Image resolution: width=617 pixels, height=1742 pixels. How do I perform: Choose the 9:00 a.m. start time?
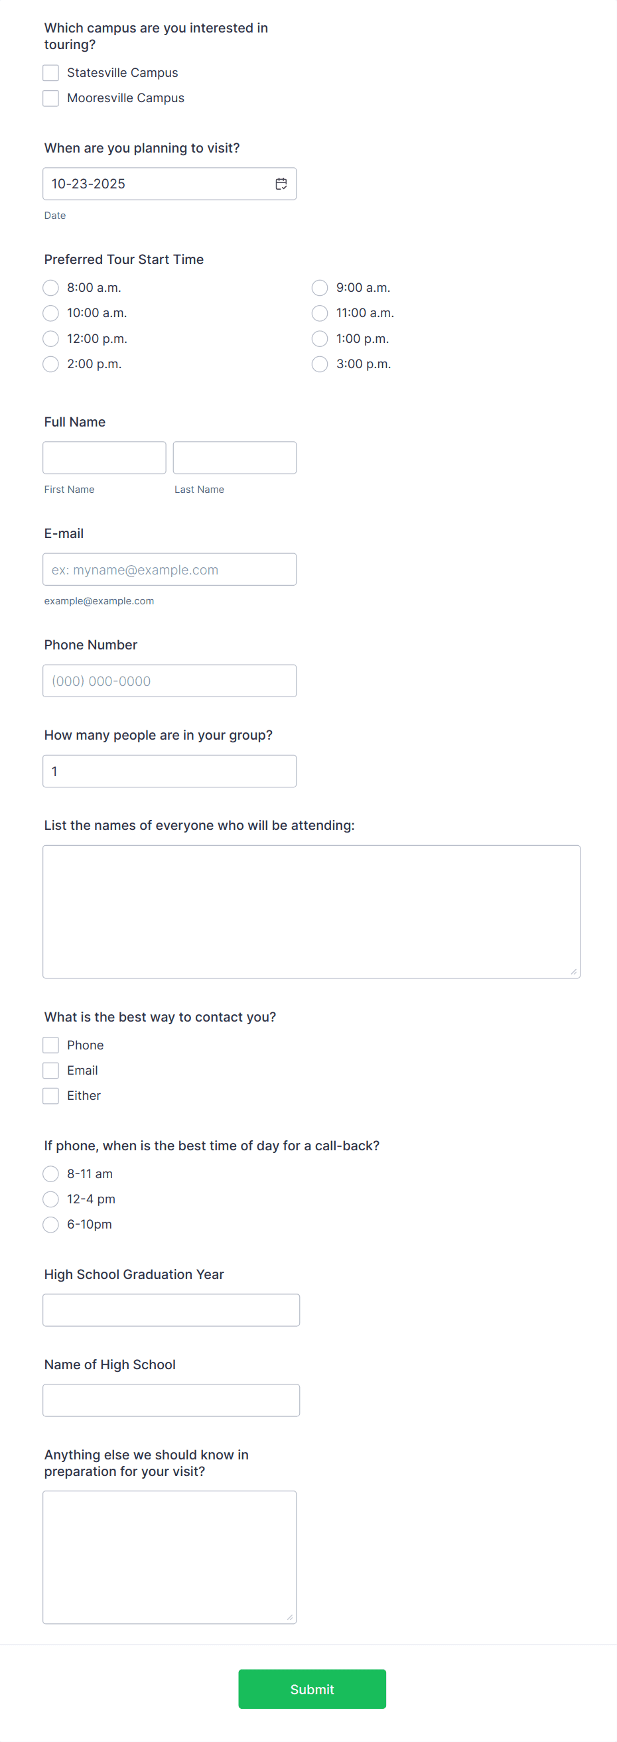319,287
